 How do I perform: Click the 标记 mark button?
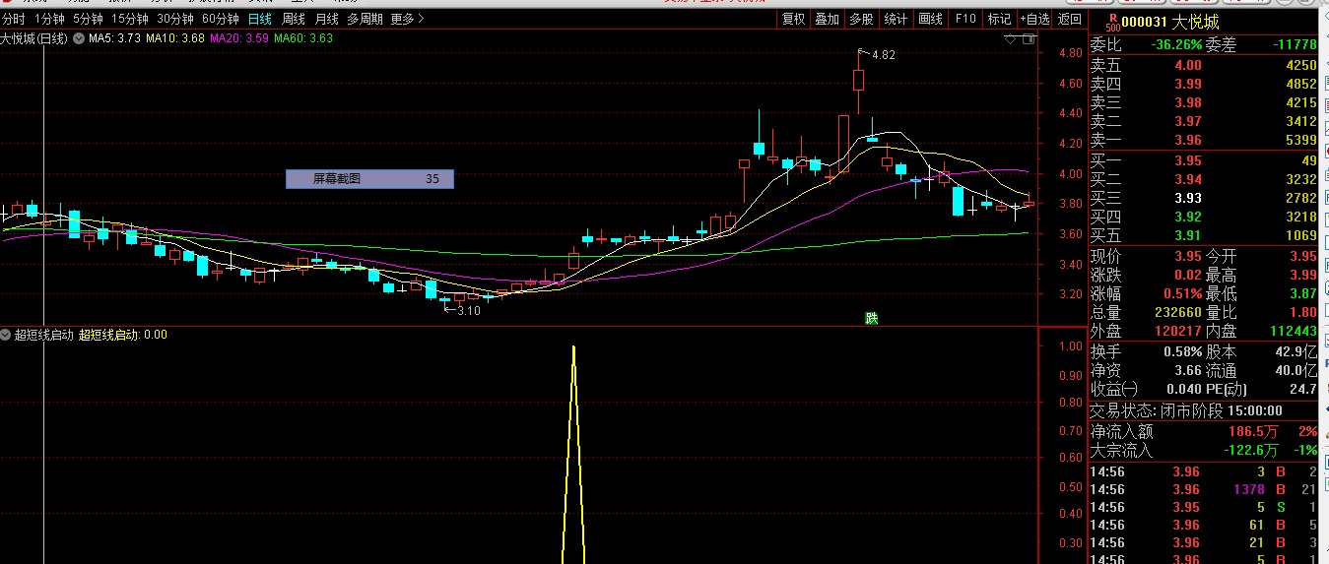coord(999,19)
